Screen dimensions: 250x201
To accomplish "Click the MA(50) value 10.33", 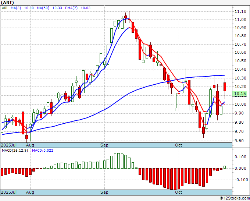I will [x=57, y=8].
